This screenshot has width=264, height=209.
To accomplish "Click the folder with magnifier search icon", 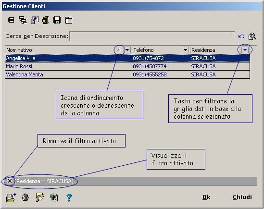I will (40, 197).
